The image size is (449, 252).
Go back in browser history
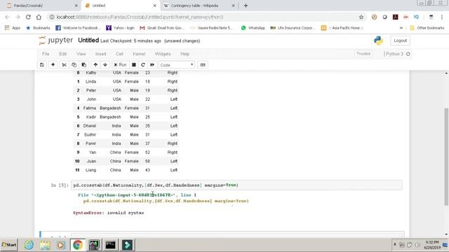(7, 17)
